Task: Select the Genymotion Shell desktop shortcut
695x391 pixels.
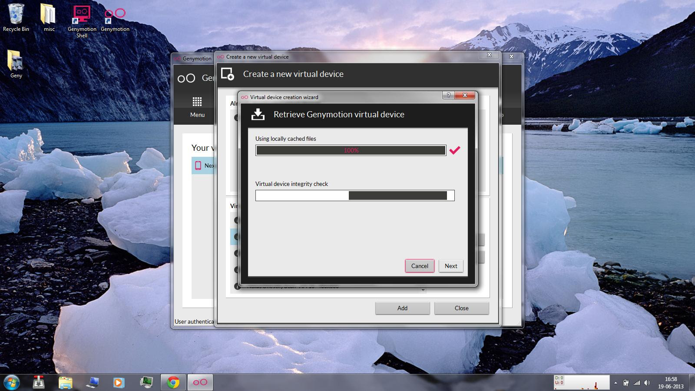Action: 82,21
